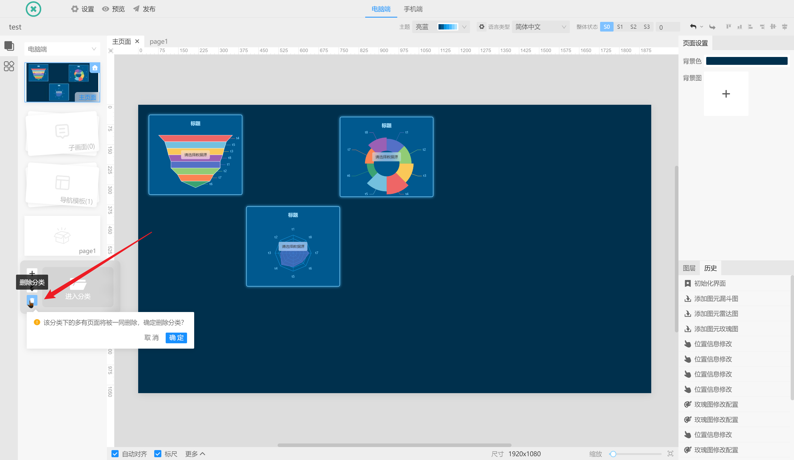Select the rose chart on canvas
The image size is (794, 460).
(x=386, y=157)
